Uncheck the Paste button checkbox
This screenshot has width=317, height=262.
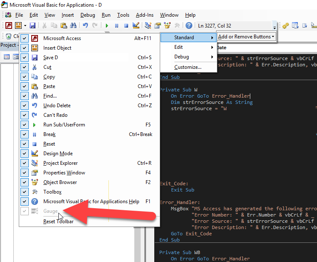click(25, 86)
